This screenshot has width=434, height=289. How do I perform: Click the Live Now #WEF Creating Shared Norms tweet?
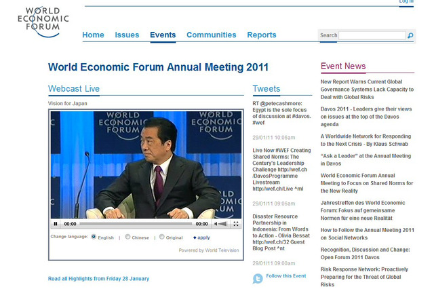pyautogui.click(x=281, y=170)
